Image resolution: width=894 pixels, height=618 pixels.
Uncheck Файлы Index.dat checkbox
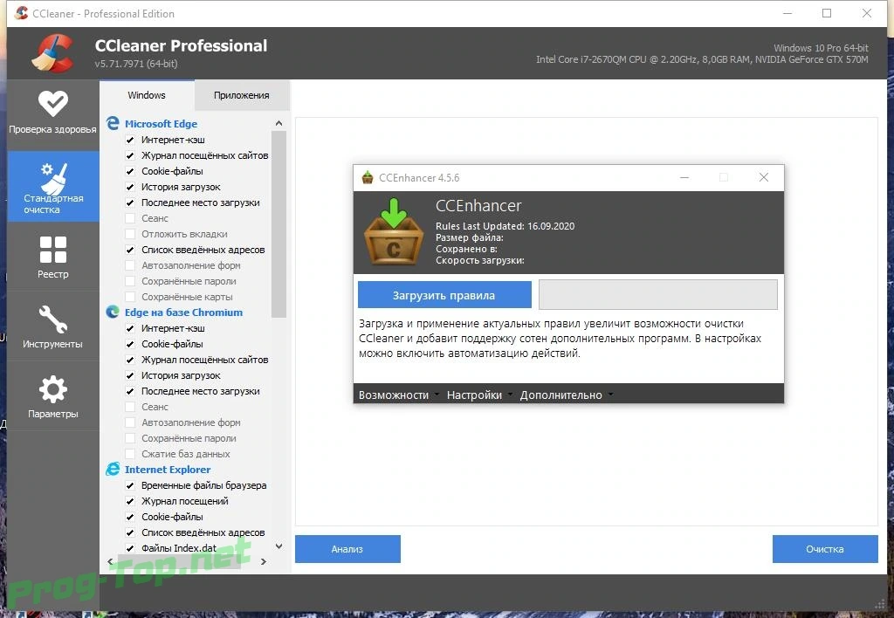tap(130, 548)
